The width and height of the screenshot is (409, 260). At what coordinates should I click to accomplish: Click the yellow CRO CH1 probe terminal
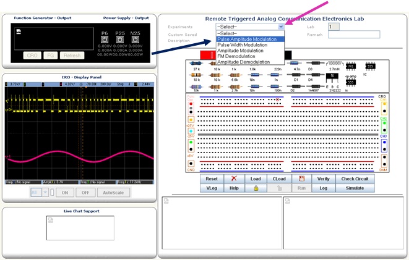click(x=384, y=104)
